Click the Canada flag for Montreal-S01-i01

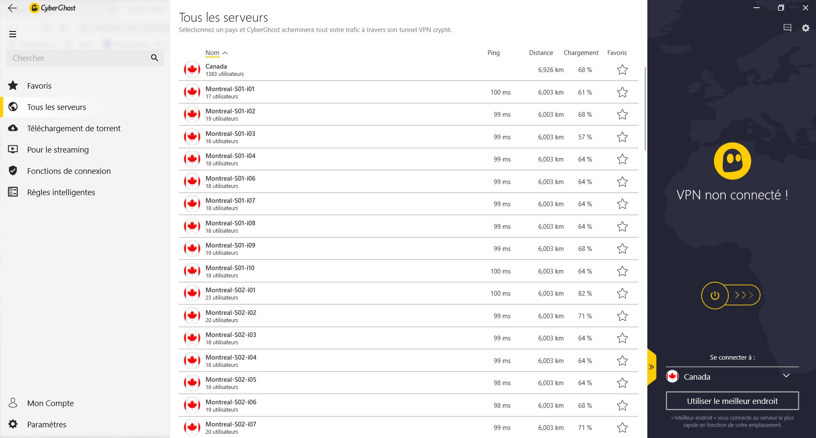192,92
